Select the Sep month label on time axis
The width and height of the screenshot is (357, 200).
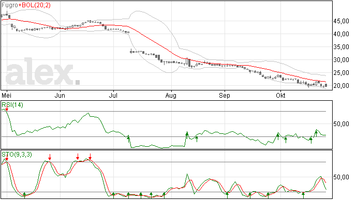click(225, 96)
